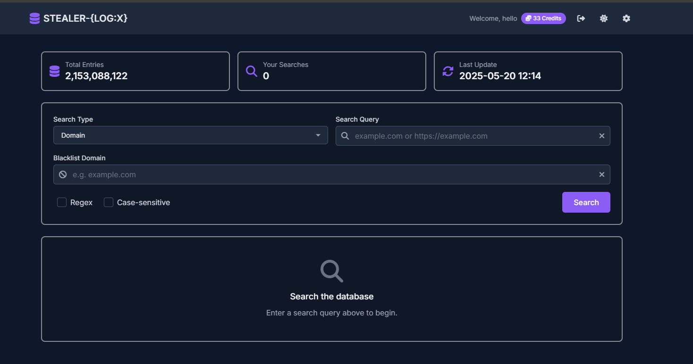Click the refresh icon beside Last Update

(448, 71)
